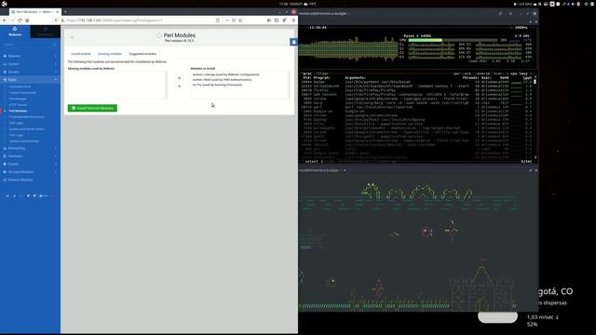This screenshot has height=335, width=596.
Task: Open Command Shell under Tools
Action: pos(20,87)
